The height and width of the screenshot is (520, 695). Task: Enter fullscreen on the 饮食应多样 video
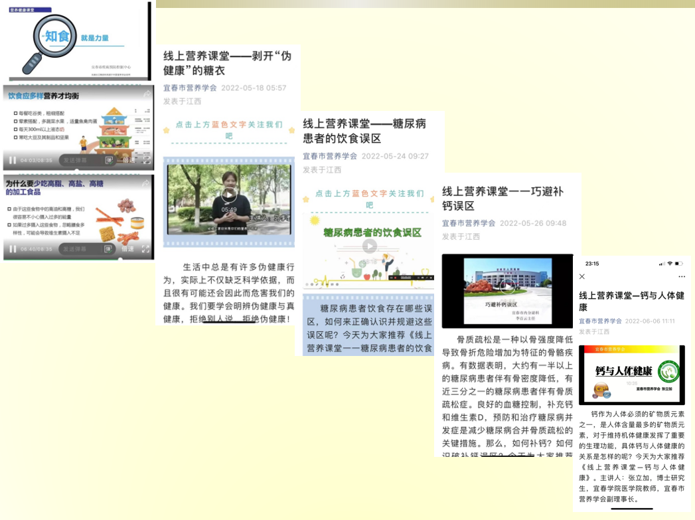(x=146, y=160)
